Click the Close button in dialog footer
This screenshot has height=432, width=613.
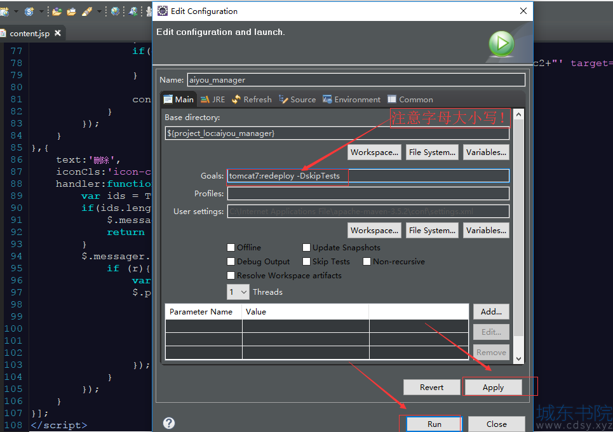point(497,424)
